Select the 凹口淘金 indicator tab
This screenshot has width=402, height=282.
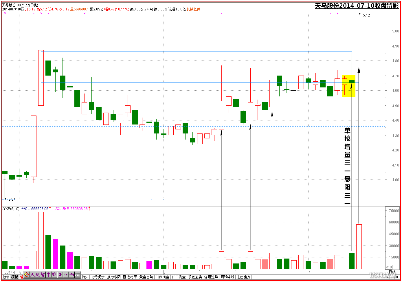179,277
